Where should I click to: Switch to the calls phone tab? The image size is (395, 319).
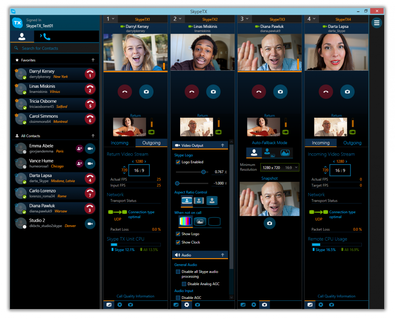tap(46, 37)
